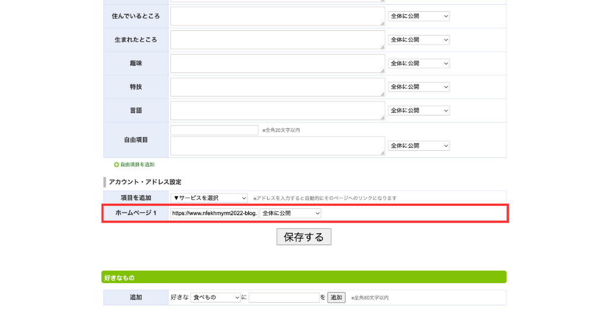Click the 自由項目 short title field
This screenshot has height=333, width=608.
(x=214, y=130)
